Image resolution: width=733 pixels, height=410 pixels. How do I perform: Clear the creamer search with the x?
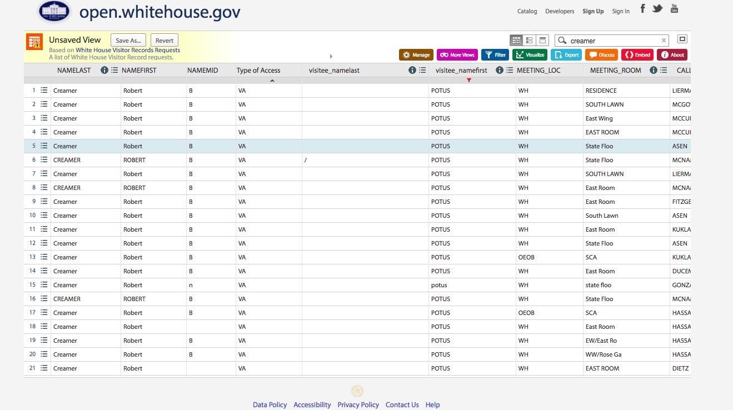[664, 41]
